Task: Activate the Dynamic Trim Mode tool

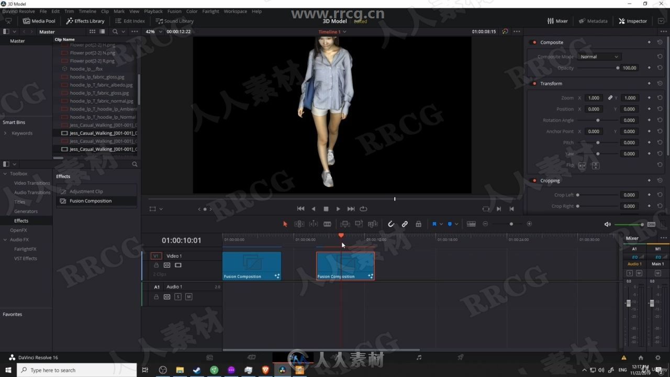Action: [314, 224]
